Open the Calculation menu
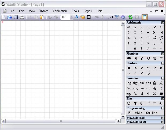Viewport: 166px width, 130px height. click(x=60, y=11)
